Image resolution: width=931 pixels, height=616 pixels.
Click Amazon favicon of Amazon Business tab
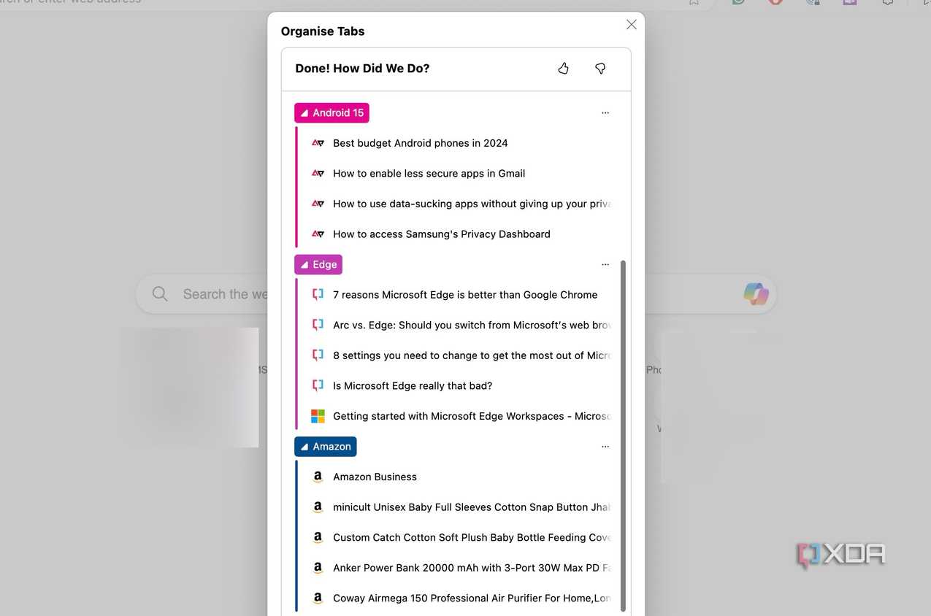pos(318,477)
